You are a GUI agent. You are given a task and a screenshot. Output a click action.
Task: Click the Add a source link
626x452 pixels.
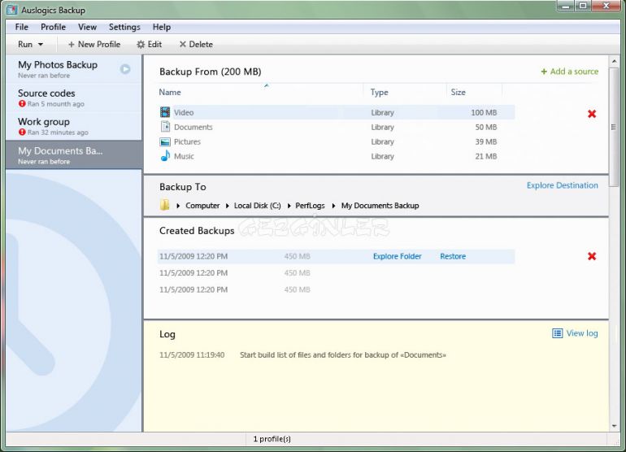(570, 72)
